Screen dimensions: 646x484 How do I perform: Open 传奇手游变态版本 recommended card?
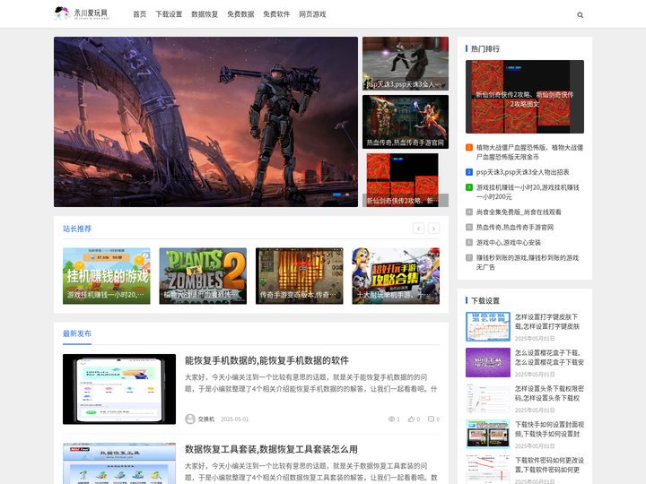299,276
